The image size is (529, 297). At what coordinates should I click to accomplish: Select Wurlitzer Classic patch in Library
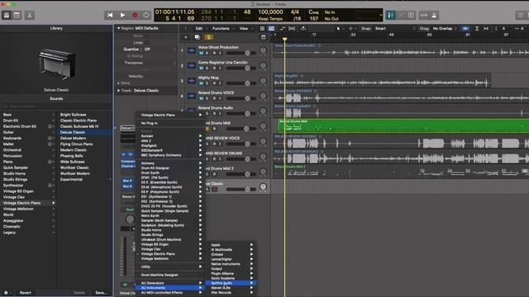(74, 167)
